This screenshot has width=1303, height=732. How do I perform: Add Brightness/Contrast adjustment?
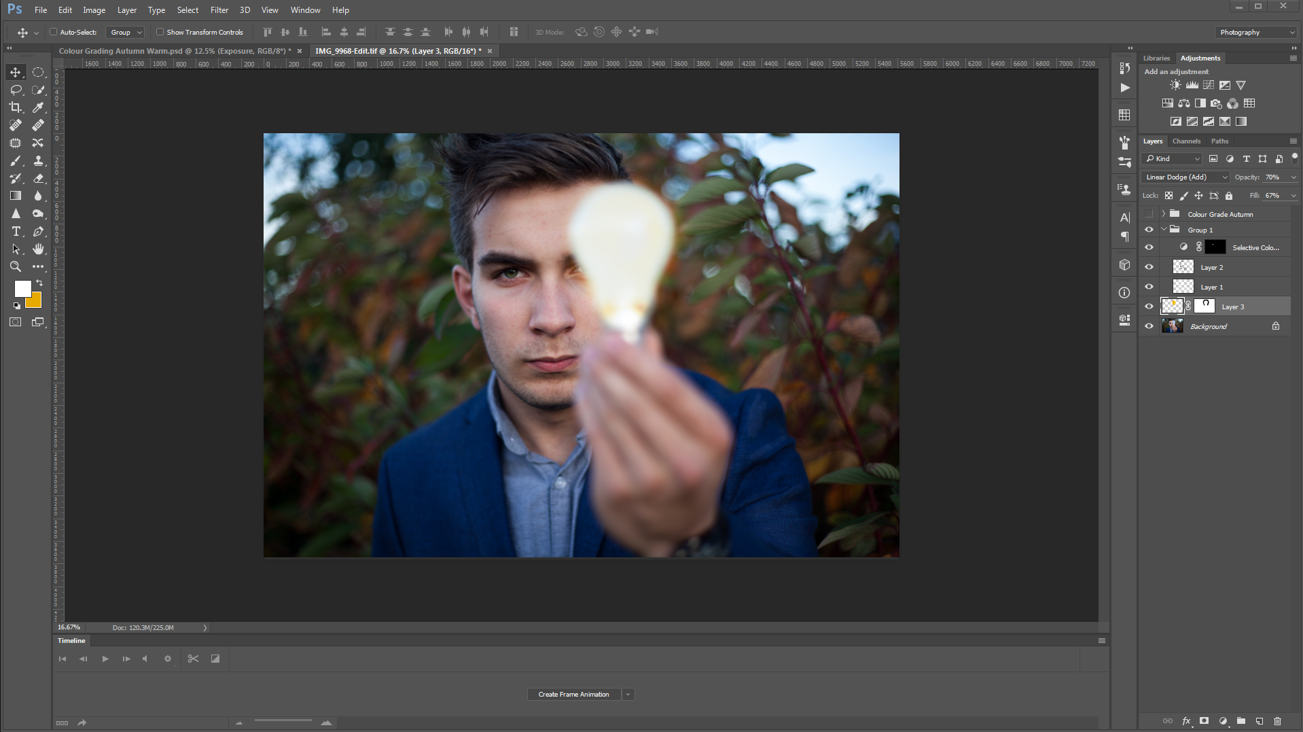(1175, 85)
